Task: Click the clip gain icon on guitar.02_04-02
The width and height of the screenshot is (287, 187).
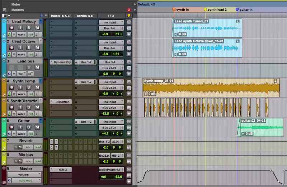Action: pyautogui.click(x=243, y=134)
